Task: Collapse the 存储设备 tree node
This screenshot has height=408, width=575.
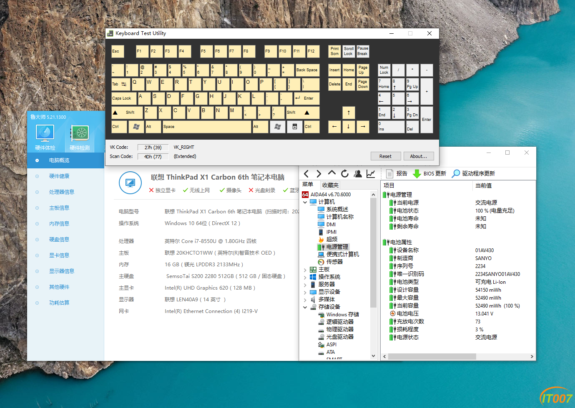Action: tap(305, 307)
